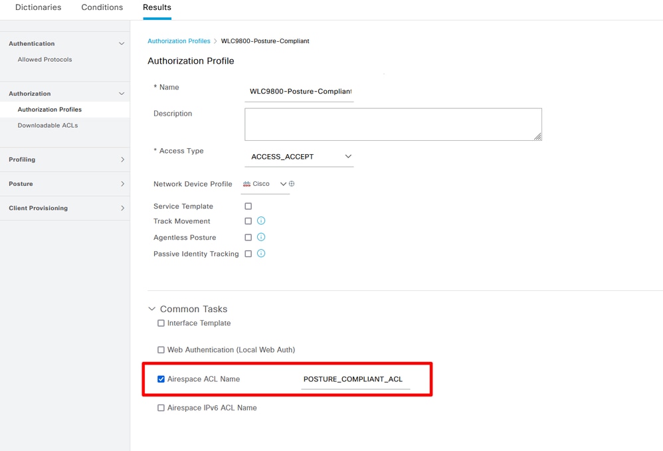663x451 pixels.
Task: Enable the Agentless Posture checkbox
Action: (x=248, y=238)
